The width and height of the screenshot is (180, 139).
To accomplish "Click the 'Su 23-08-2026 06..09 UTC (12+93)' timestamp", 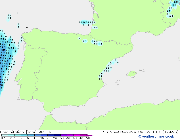I will tap(141, 132).
